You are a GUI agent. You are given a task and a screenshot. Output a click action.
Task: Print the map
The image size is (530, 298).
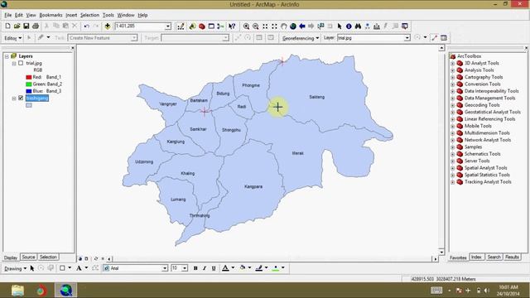tap(36, 26)
